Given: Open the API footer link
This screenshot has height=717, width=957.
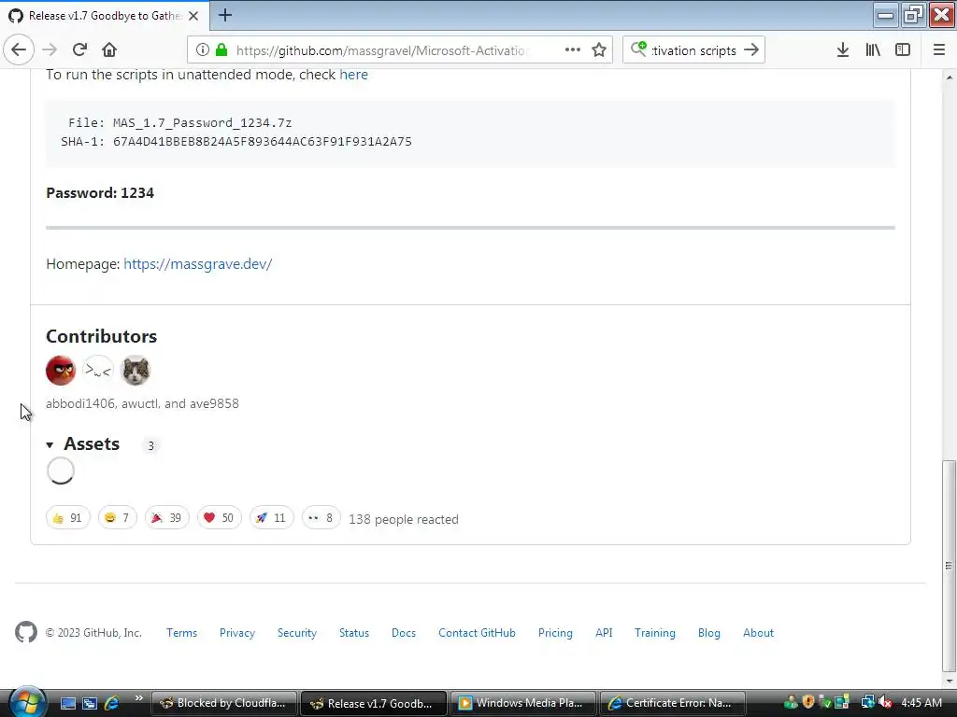Looking at the screenshot, I should (604, 633).
